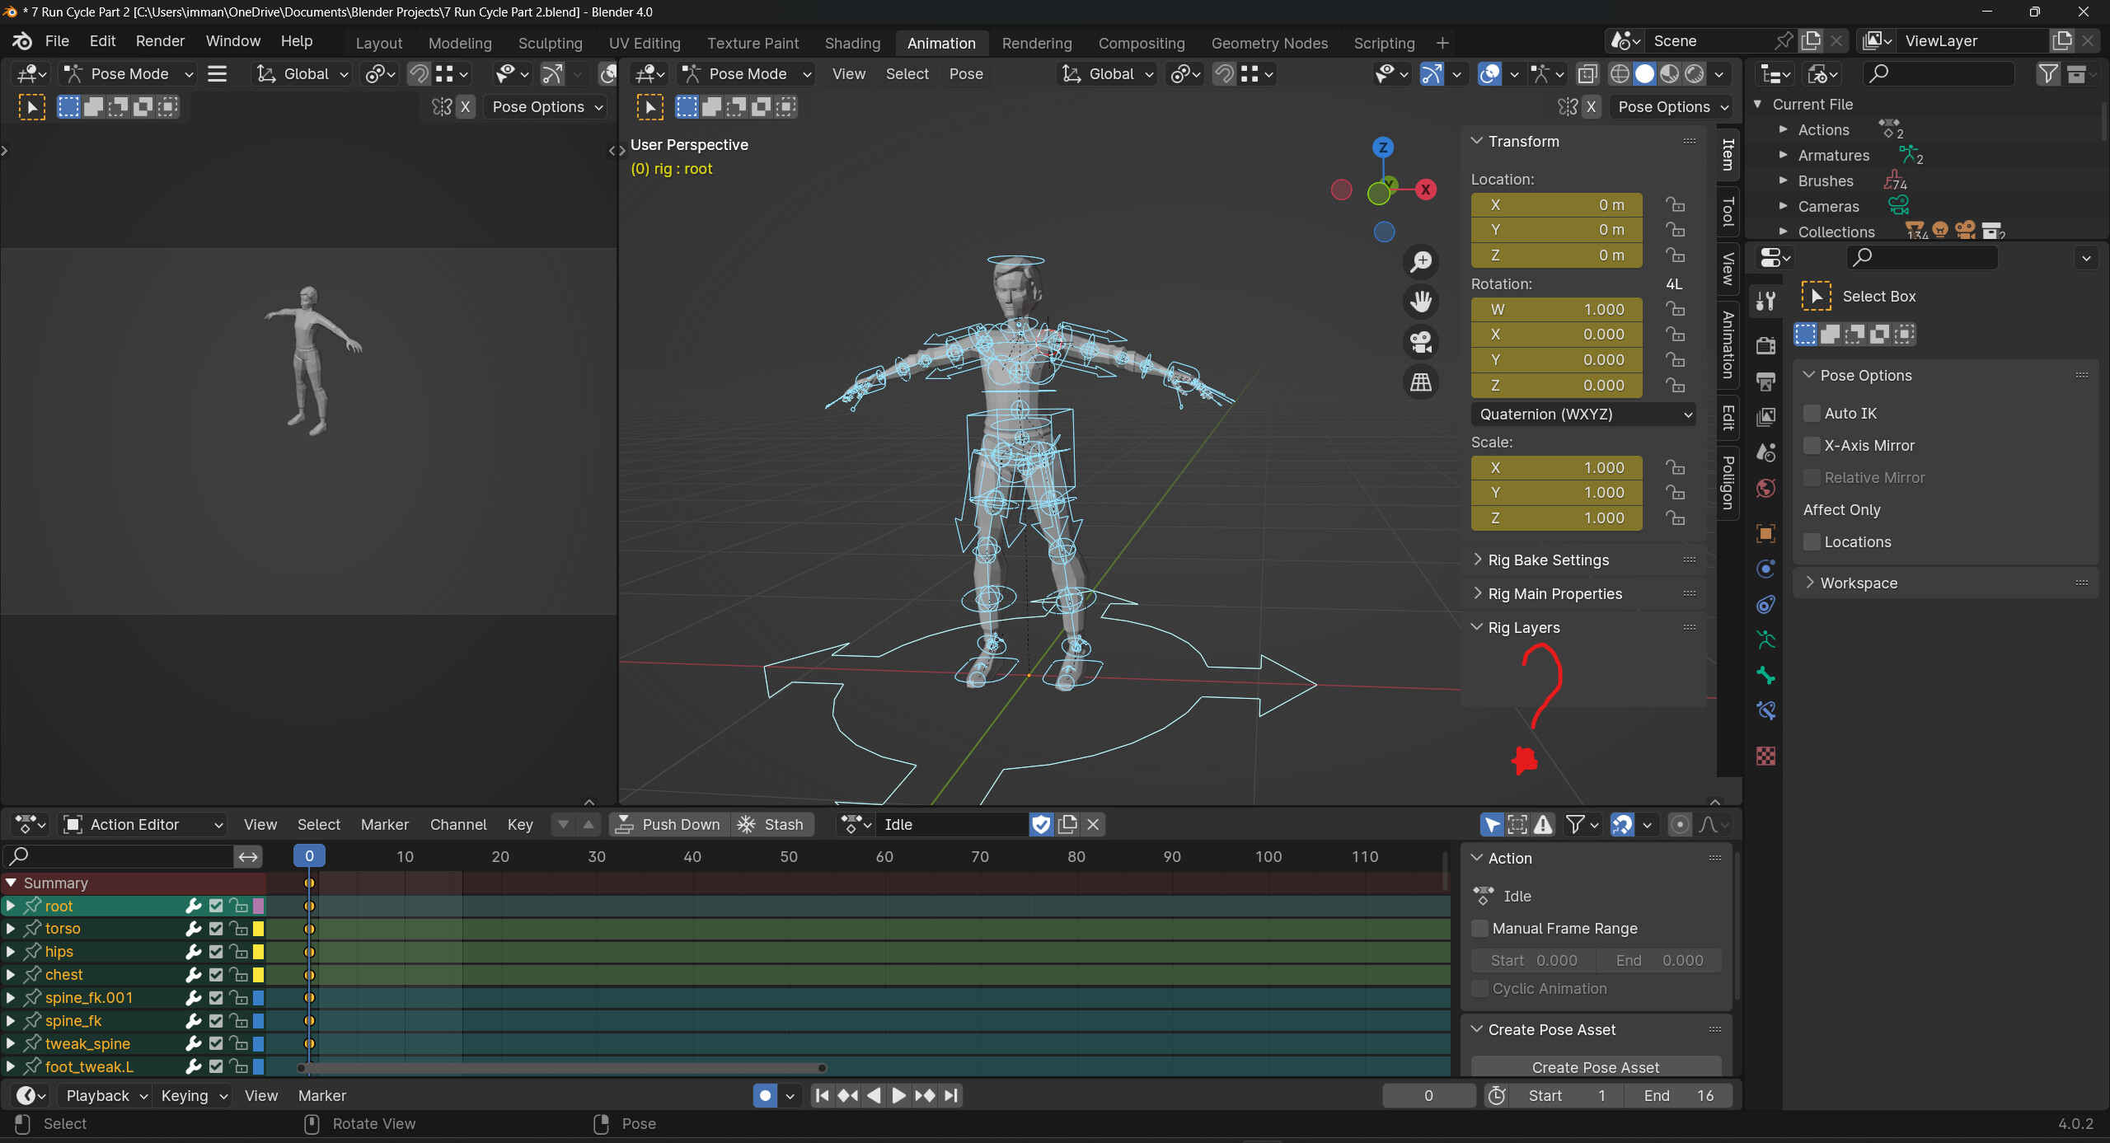Screen dimensions: 2110x1143
Task: Expand the torso channel in action editor
Action: (x=10, y=929)
